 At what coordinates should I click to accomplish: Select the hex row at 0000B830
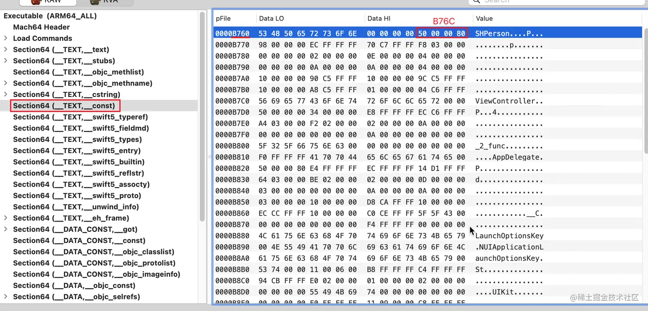[428, 179]
